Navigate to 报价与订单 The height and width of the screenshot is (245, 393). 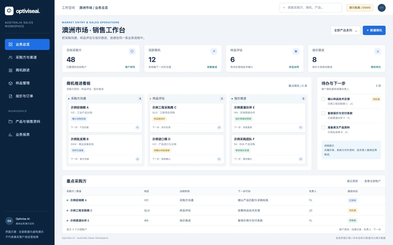click(x=27, y=96)
